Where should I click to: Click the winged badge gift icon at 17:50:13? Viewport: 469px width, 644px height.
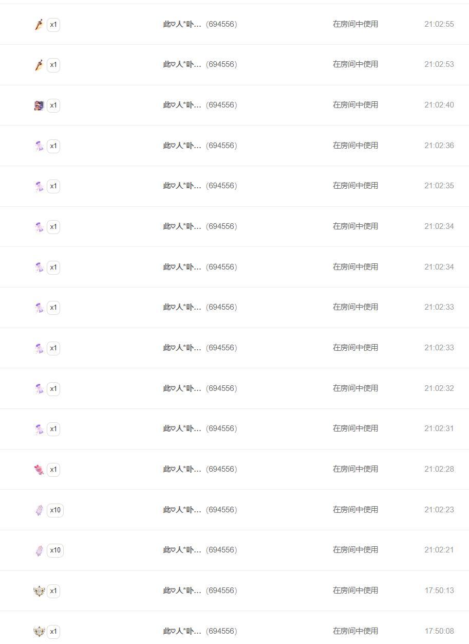click(x=39, y=591)
